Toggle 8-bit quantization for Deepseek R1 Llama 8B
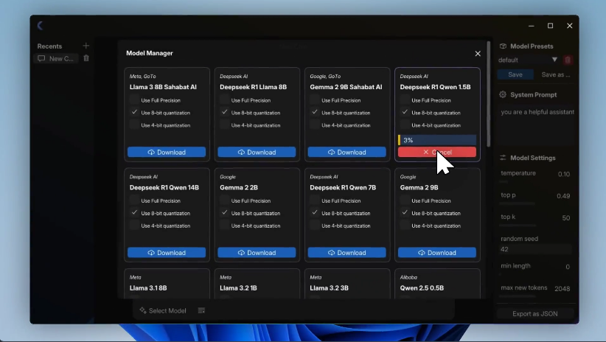 pos(224,112)
